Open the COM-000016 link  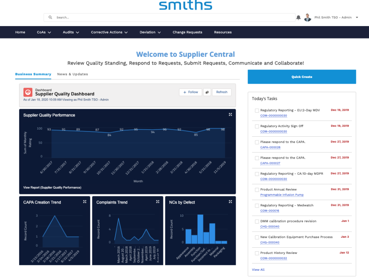point(270,211)
